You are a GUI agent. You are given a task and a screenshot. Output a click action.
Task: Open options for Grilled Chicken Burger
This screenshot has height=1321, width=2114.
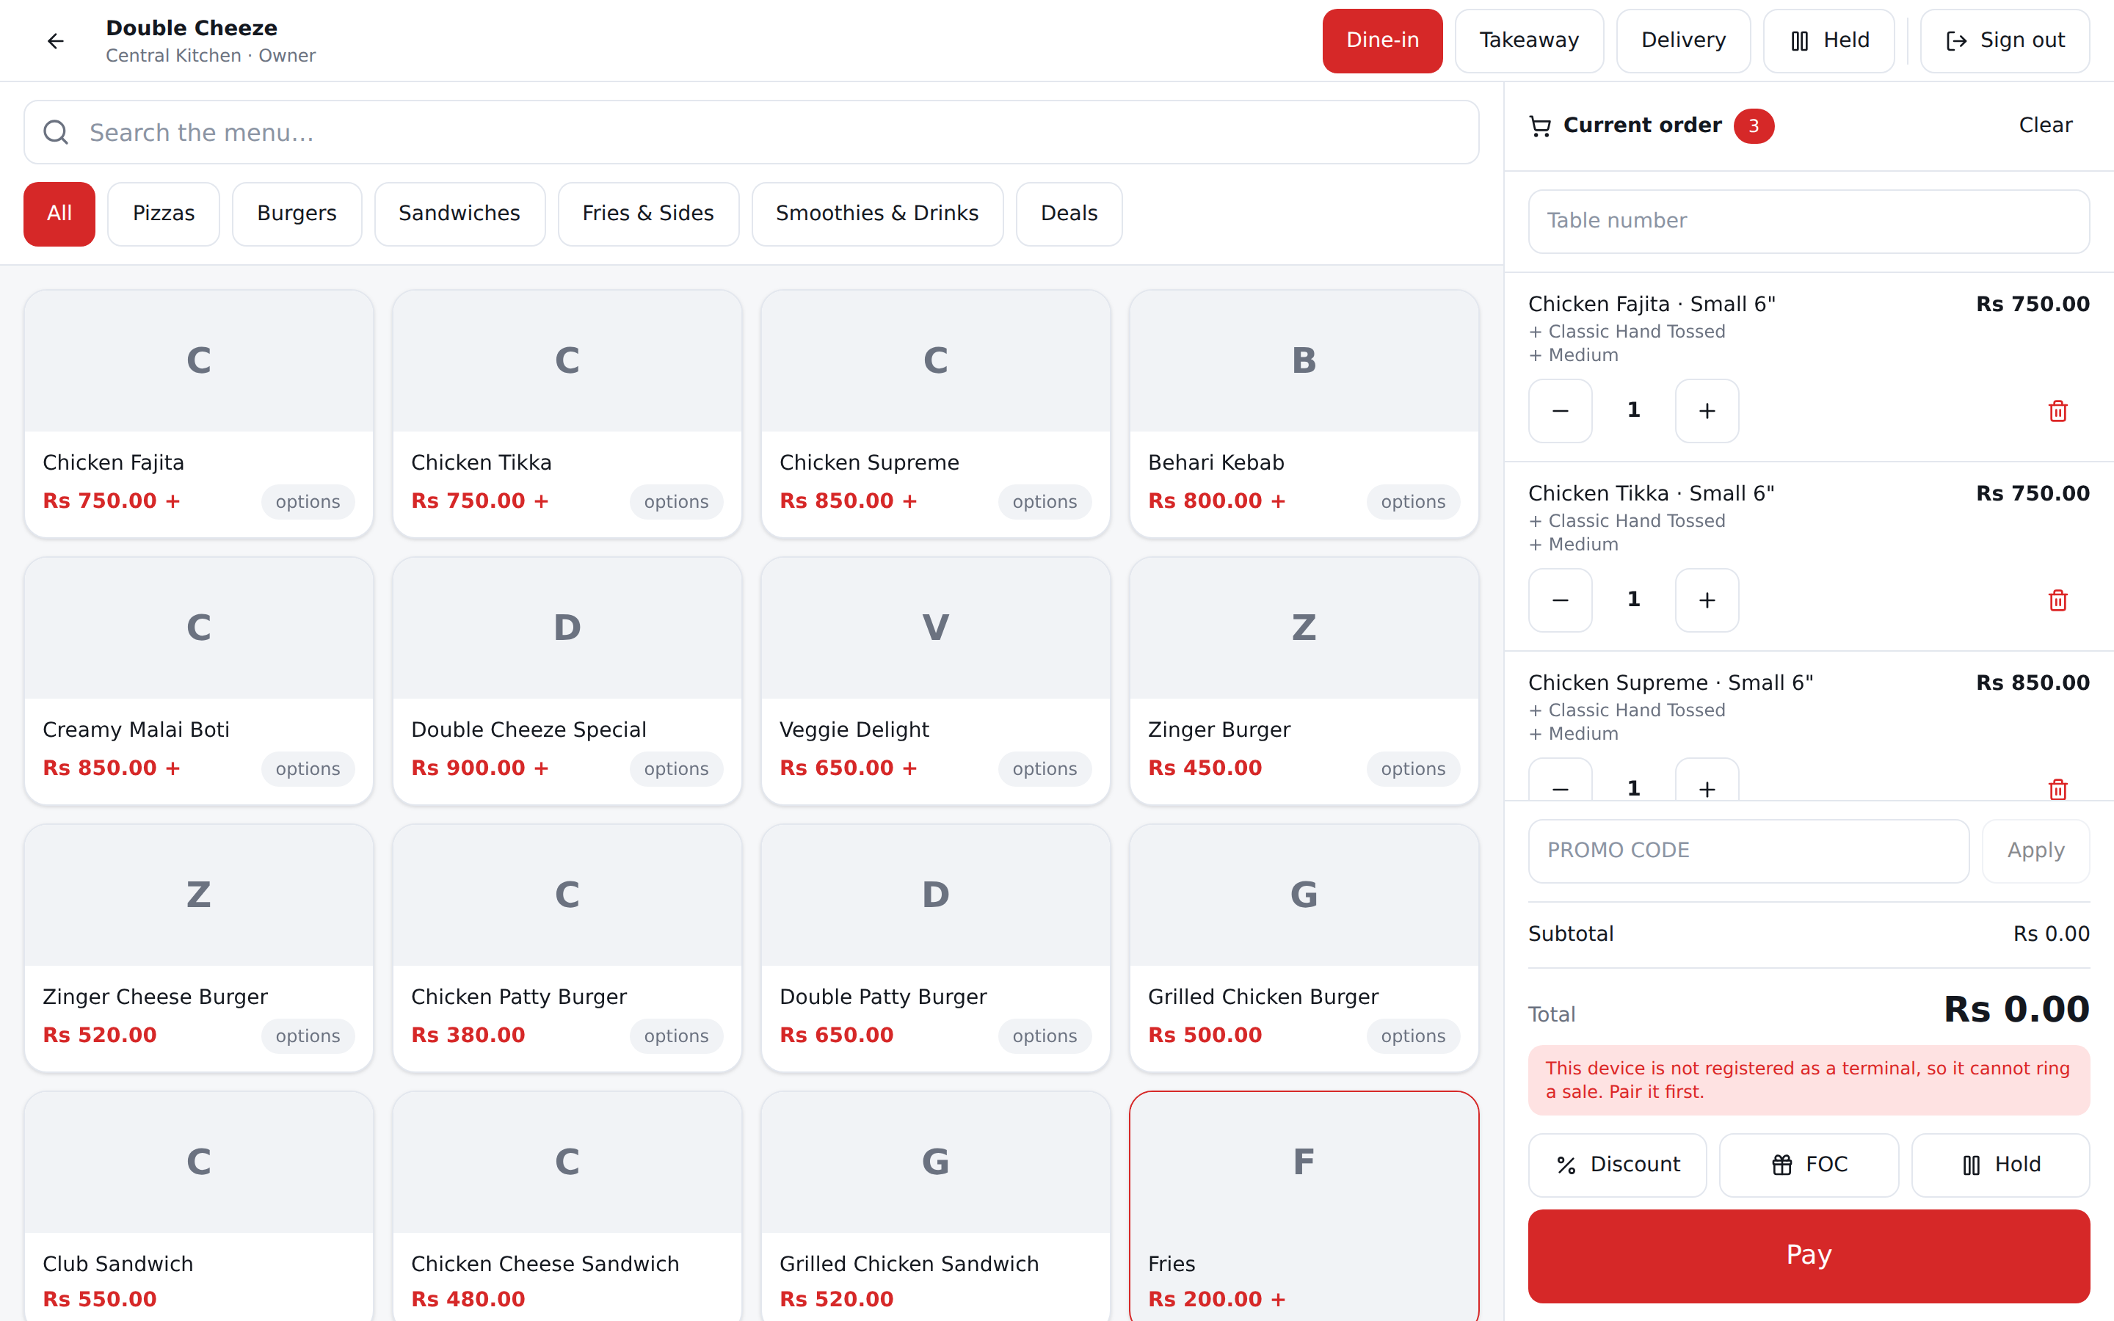point(1412,1036)
